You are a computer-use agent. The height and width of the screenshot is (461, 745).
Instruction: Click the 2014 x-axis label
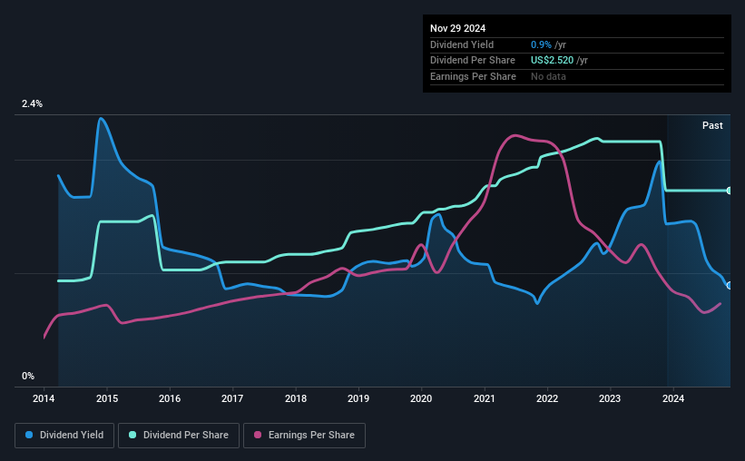[x=44, y=398]
